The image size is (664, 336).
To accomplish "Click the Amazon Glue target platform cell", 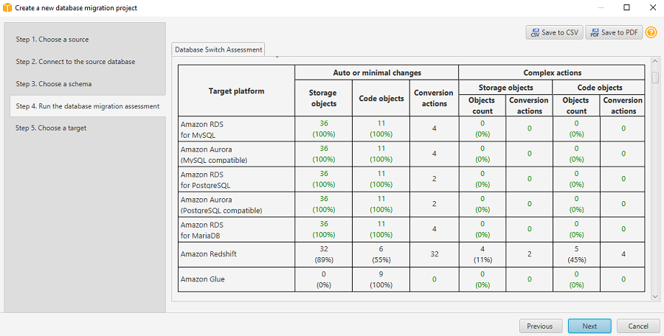I will (203, 279).
